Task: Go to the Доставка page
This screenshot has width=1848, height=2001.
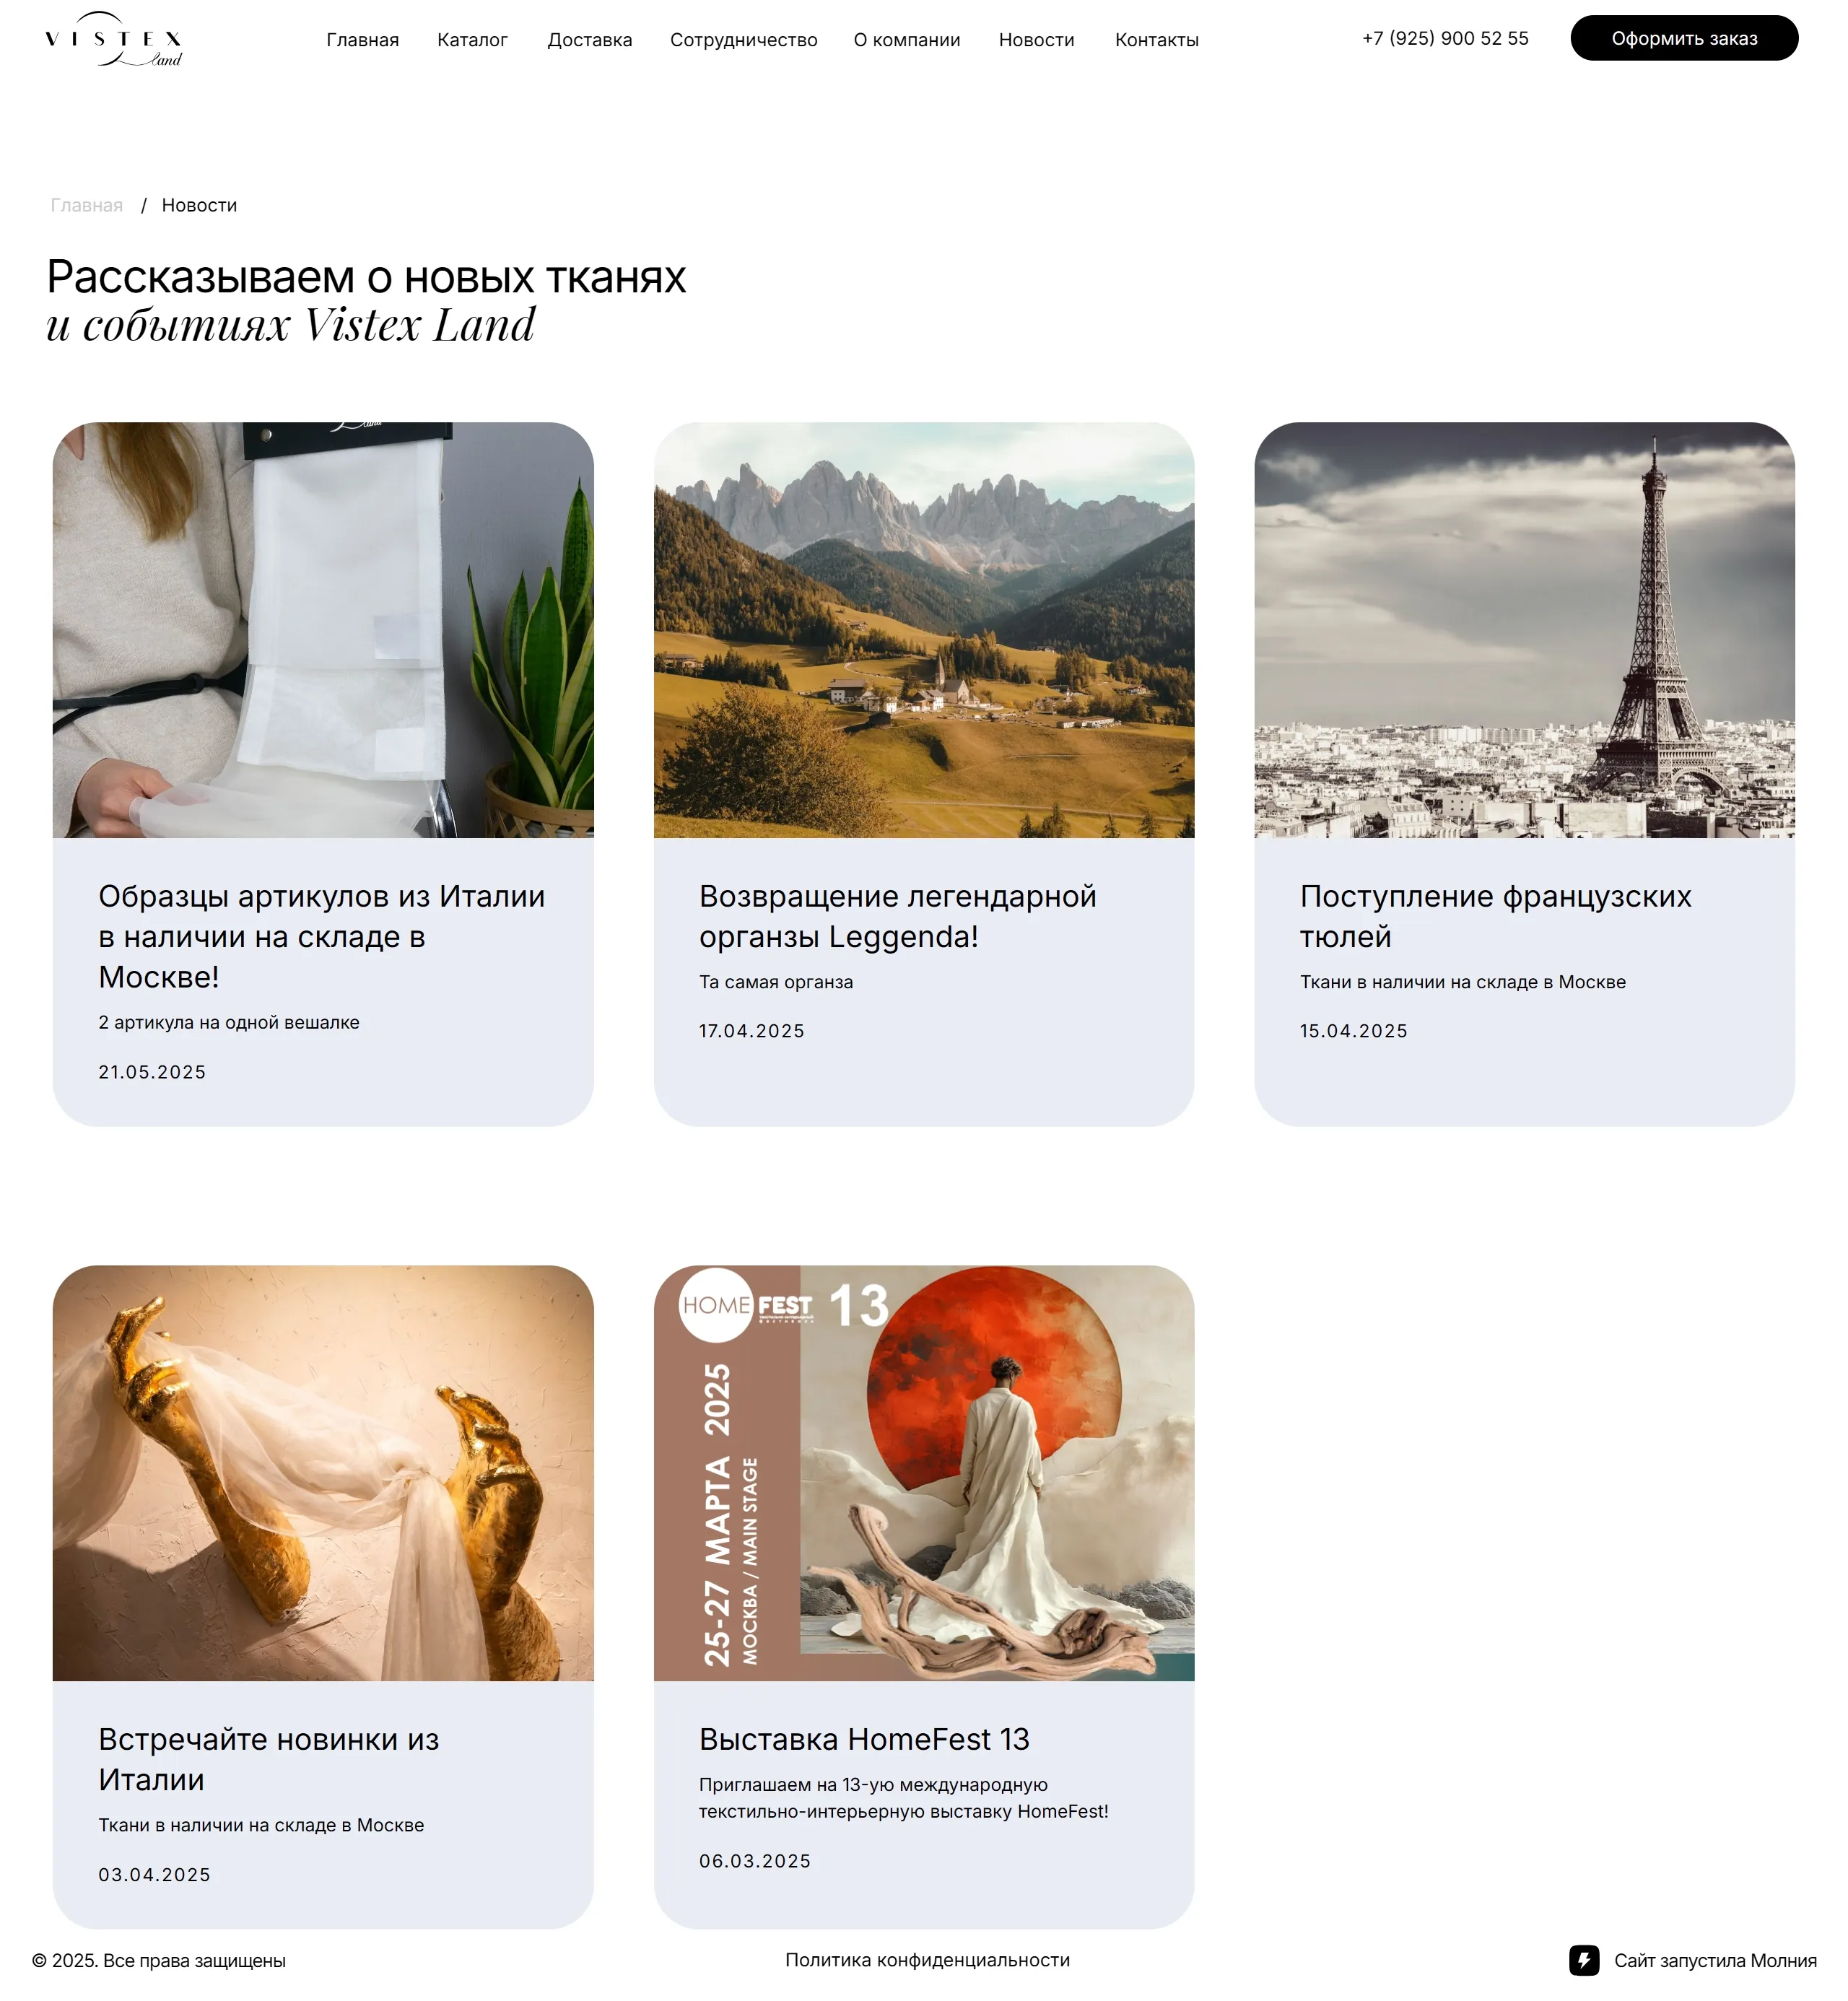Action: click(x=589, y=40)
